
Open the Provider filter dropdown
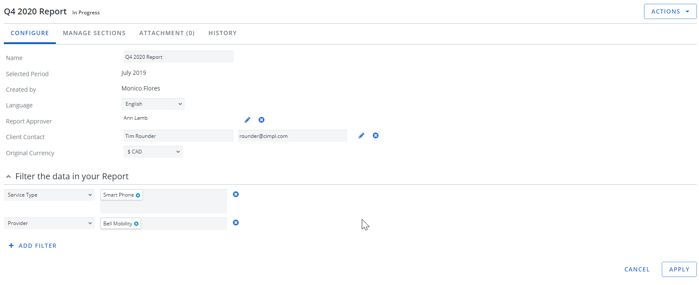[x=49, y=223]
